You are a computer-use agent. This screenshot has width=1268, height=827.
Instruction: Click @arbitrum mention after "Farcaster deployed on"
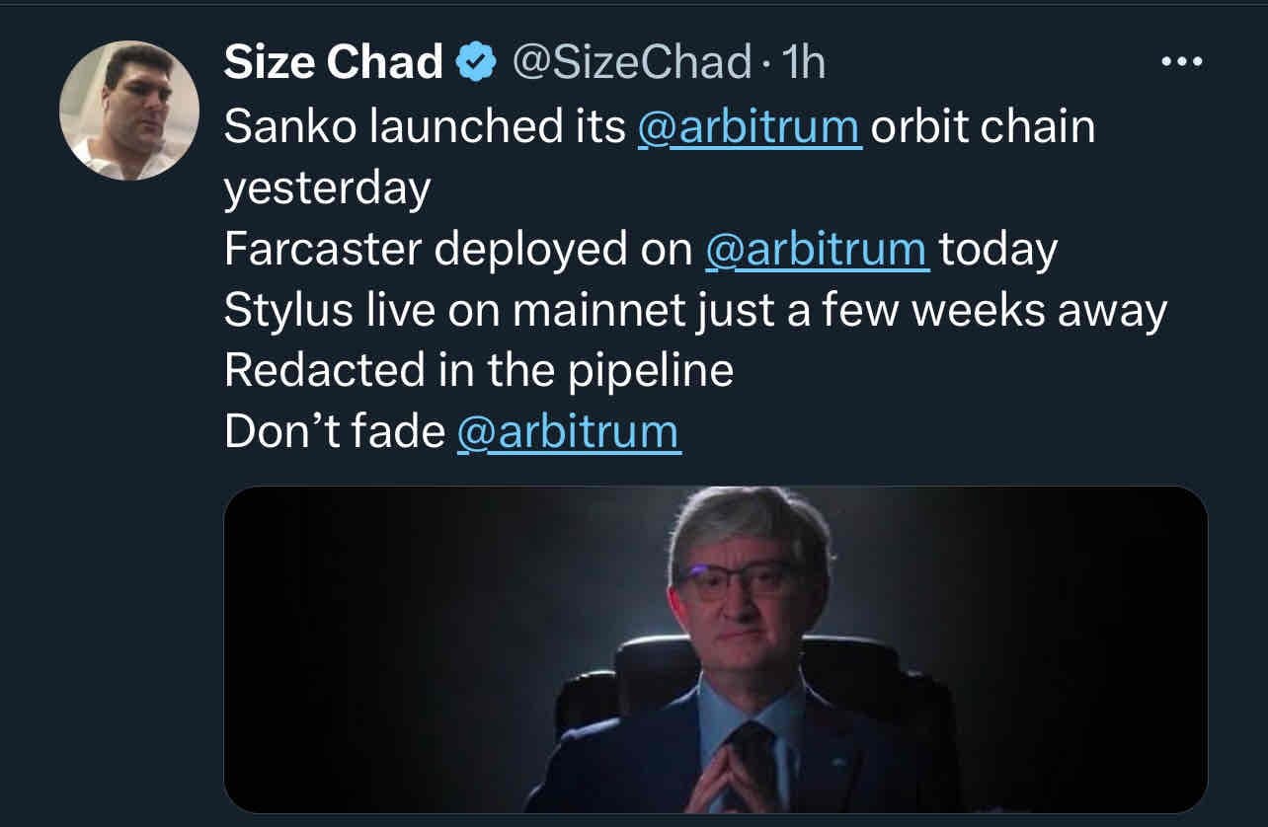tap(816, 250)
